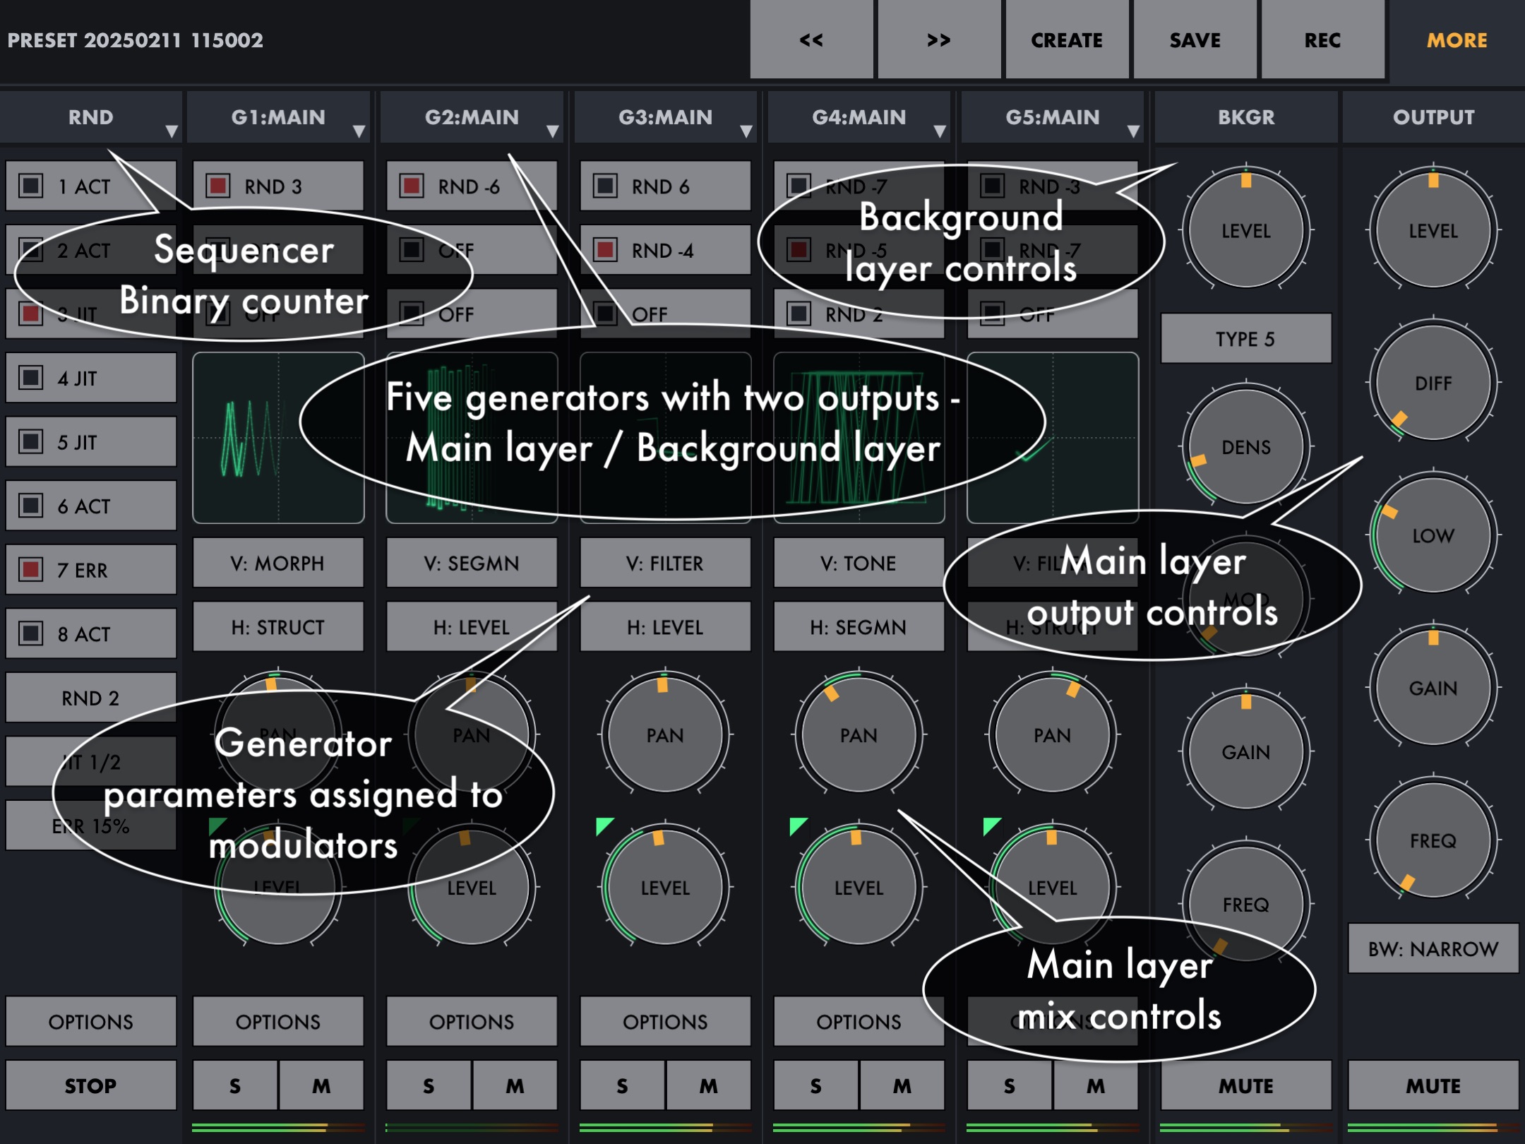
Task: Select the BKGR column header
Action: [1246, 117]
